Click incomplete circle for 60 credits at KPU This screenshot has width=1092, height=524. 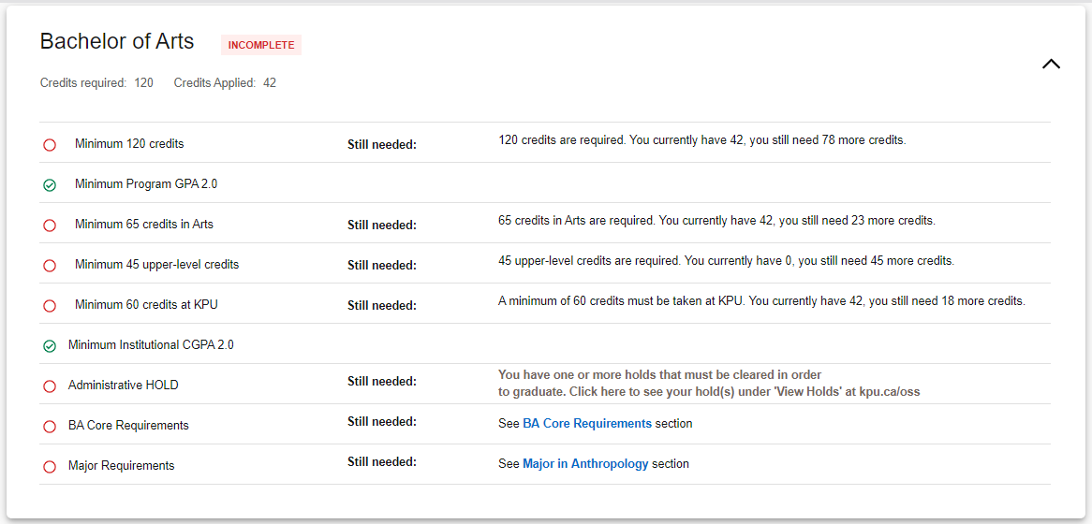pyautogui.click(x=50, y=306)
